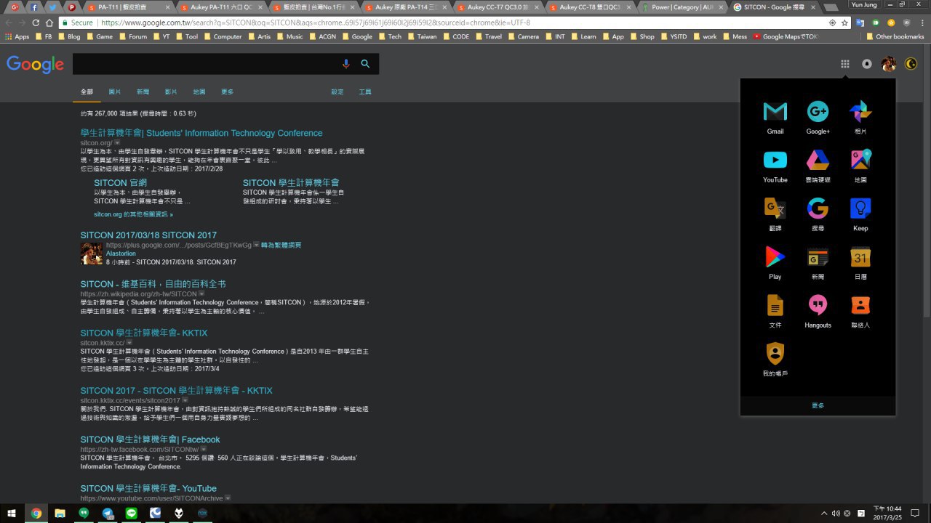Open the Tech bookmarks folder
931x523 pixels.
tap(389, 36)
